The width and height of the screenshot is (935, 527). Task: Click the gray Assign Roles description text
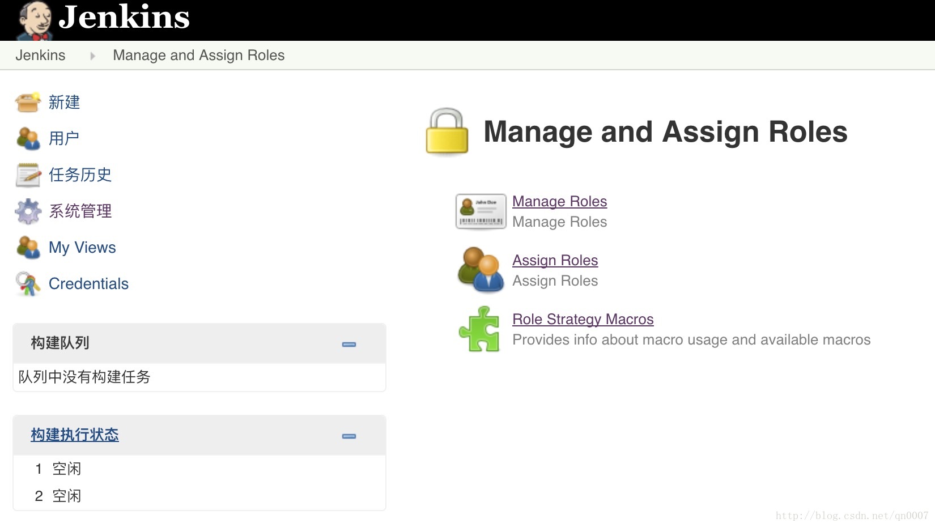tap(555, 280)
